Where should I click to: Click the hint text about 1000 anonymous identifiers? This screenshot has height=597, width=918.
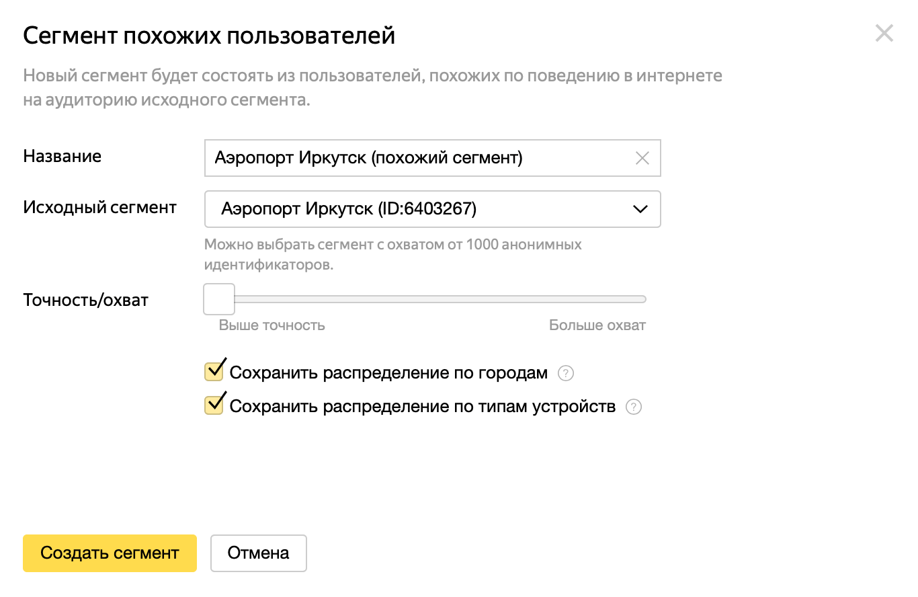click(x=392, y=253)
